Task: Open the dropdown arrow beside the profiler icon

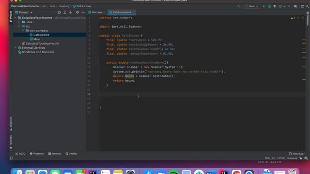Action: pos(284,6)
